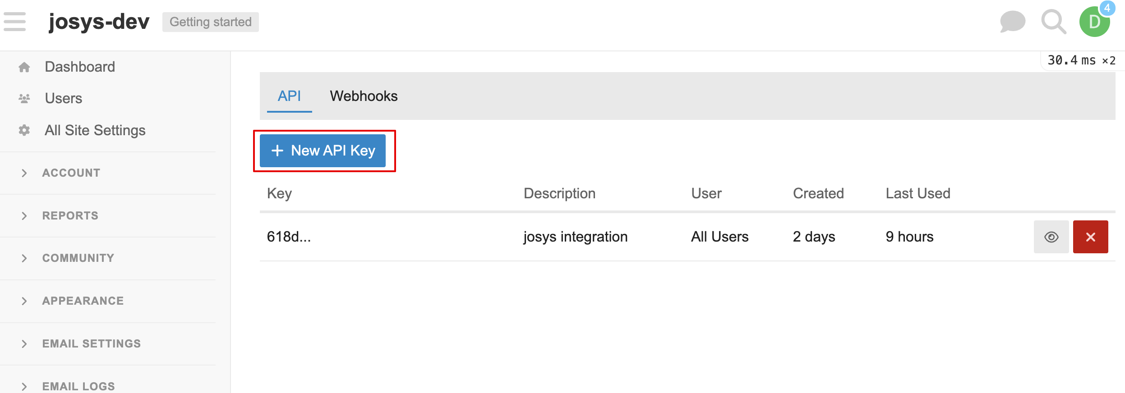This screenshot has height=393, width=1125.
Task: Revoke the josys integration API key
Action: coord(1090,237)
